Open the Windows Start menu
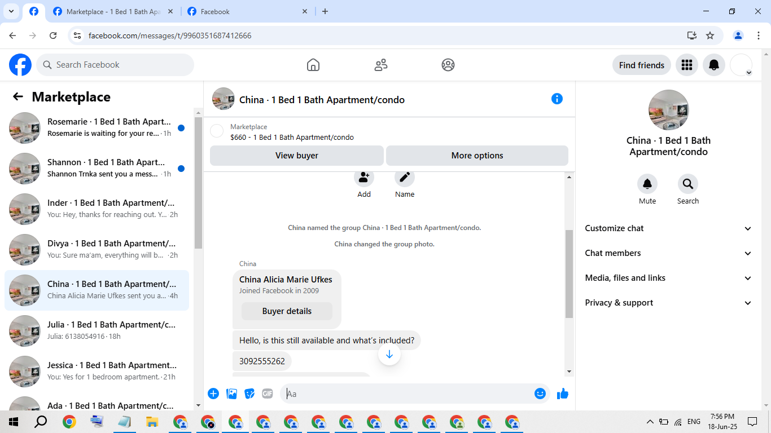The image size is (771, 433). point(14,422)
